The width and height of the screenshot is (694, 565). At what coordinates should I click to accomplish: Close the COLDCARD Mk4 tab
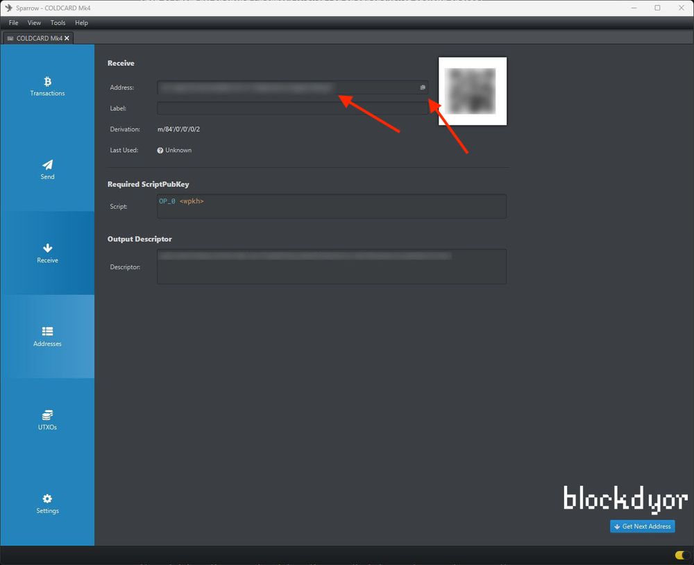coord(67,38)
